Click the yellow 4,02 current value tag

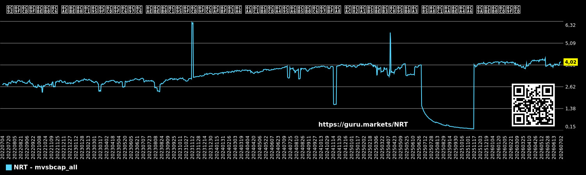pyautogui.click(x=570, y=62)
